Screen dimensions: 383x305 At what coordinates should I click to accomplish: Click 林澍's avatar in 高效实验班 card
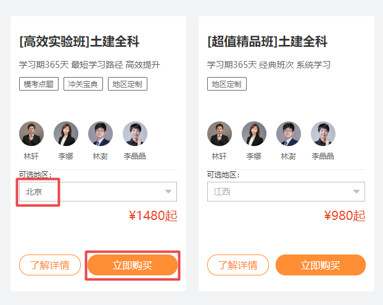click(101, 134)
